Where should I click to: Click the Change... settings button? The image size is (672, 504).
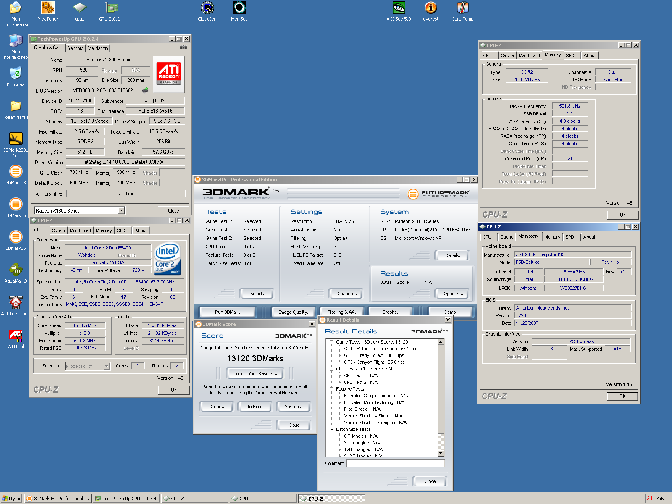coord(347,294)
